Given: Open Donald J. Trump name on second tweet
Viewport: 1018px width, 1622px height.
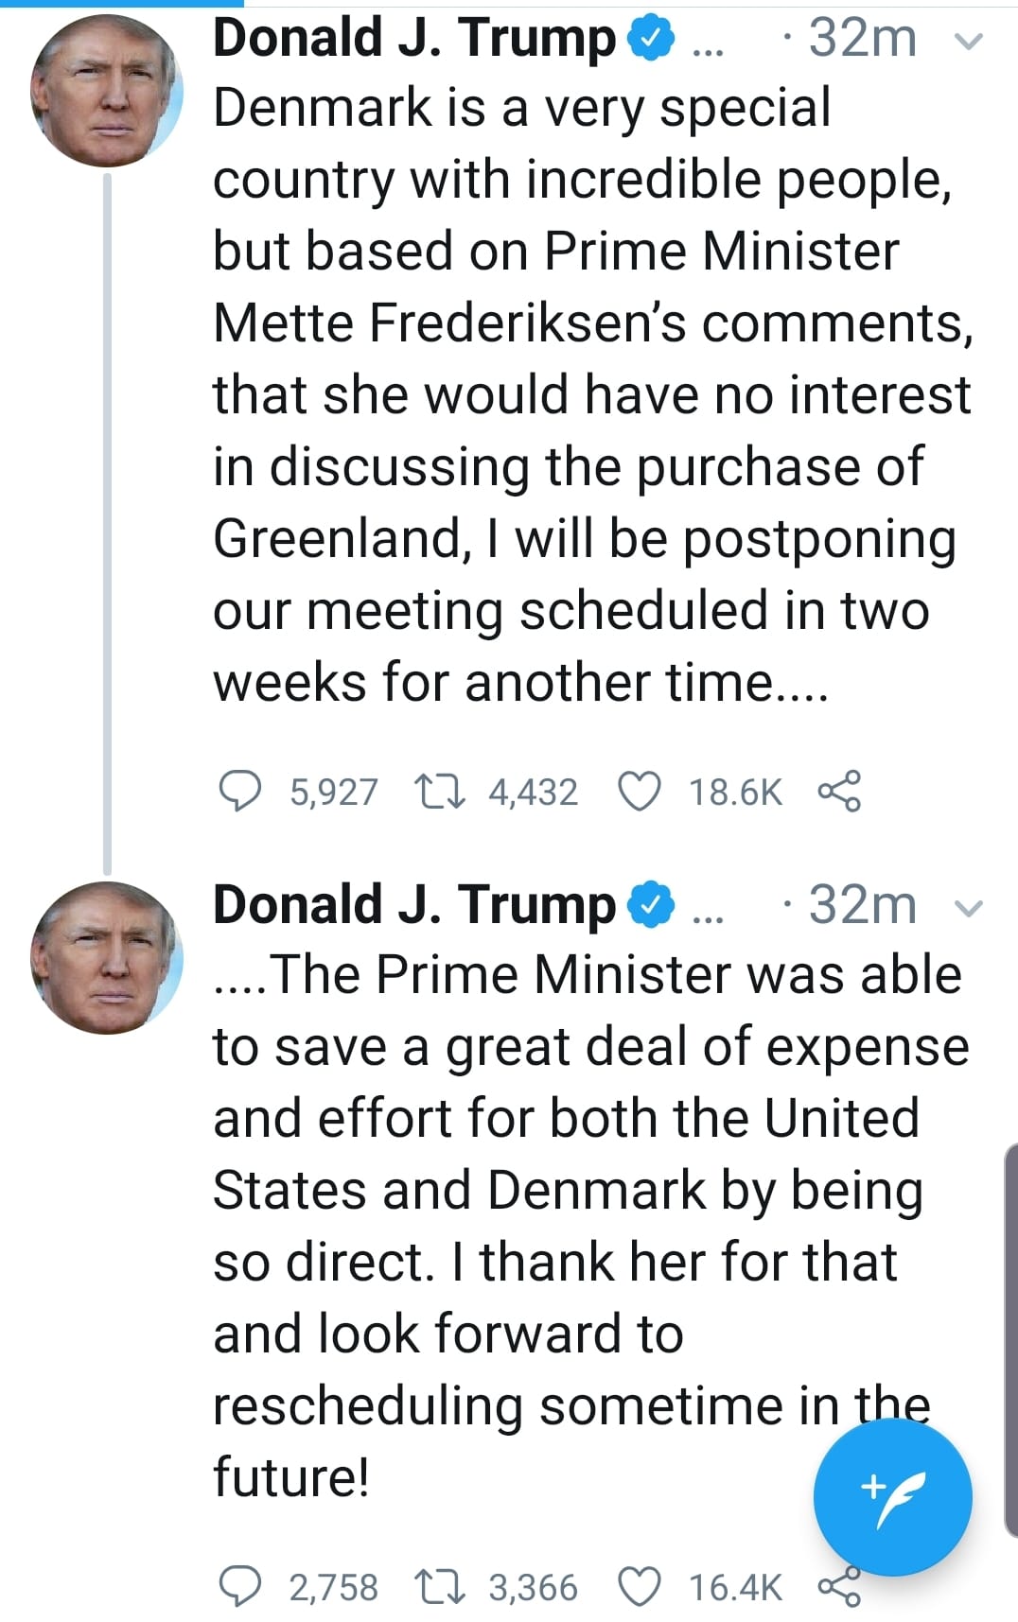Looking at the screenshot, I should (x=413, y=906).
